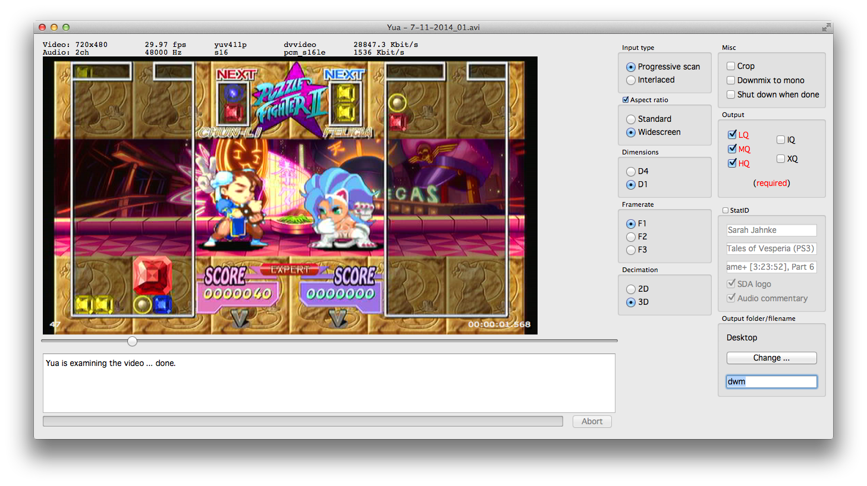Set framerate to F3
Screen dimensions: 867x486
[x=631, y=250]
